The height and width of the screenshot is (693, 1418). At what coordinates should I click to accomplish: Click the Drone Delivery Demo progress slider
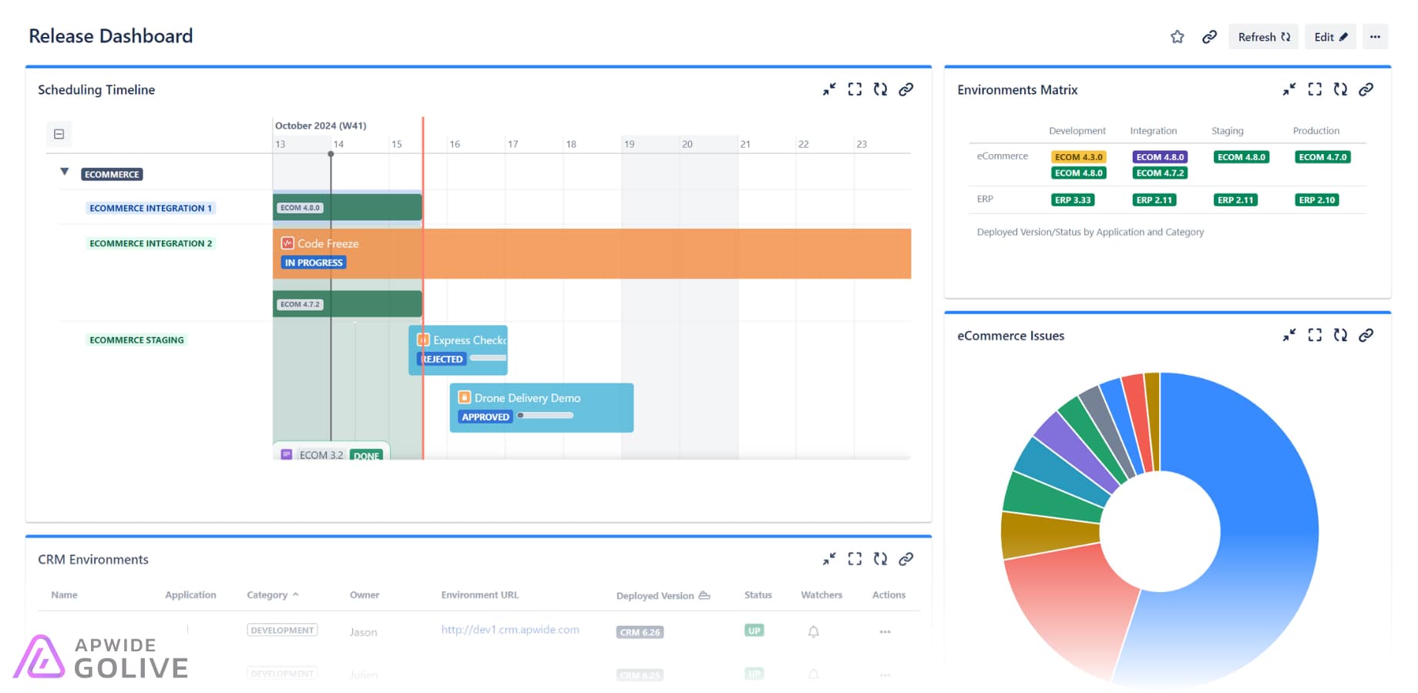tap(544, 415)
